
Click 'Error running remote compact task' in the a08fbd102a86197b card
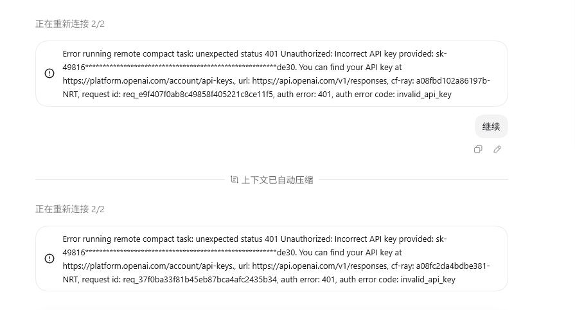click(127, 53)
